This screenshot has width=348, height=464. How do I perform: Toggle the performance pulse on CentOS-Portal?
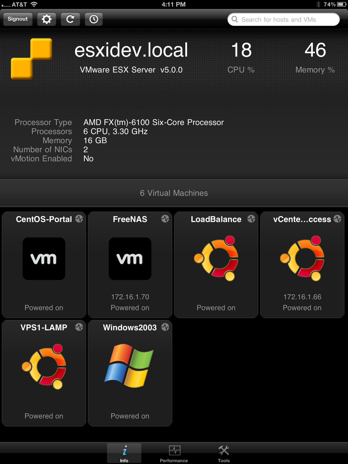click(x=79, y=219)
